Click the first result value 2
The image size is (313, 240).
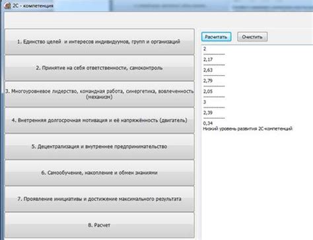pos(205,49)
